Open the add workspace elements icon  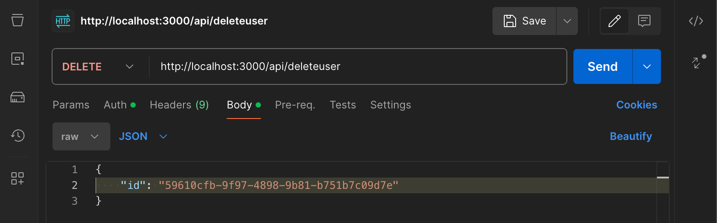point(18,178)
